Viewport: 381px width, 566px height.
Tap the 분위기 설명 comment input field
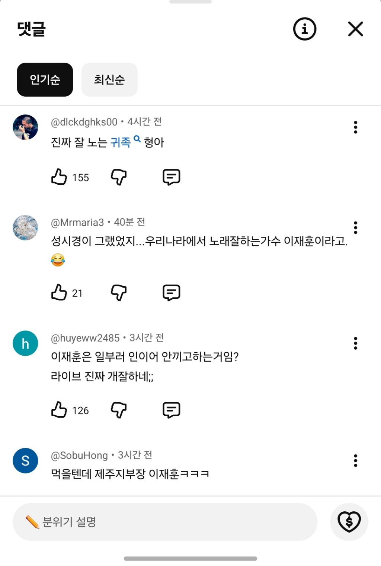(165, 522)
